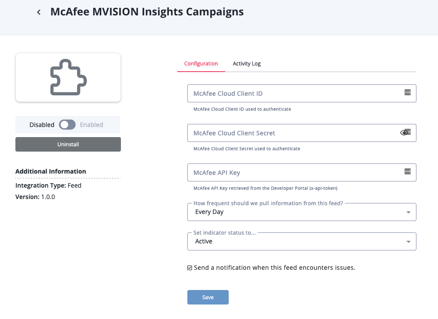Click autofill icon in McAfee API Key field
Viewport: 438px width, 319px height.
pos(408,171)
